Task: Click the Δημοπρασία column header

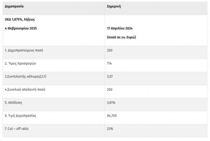Action: [x=14, y=6]
